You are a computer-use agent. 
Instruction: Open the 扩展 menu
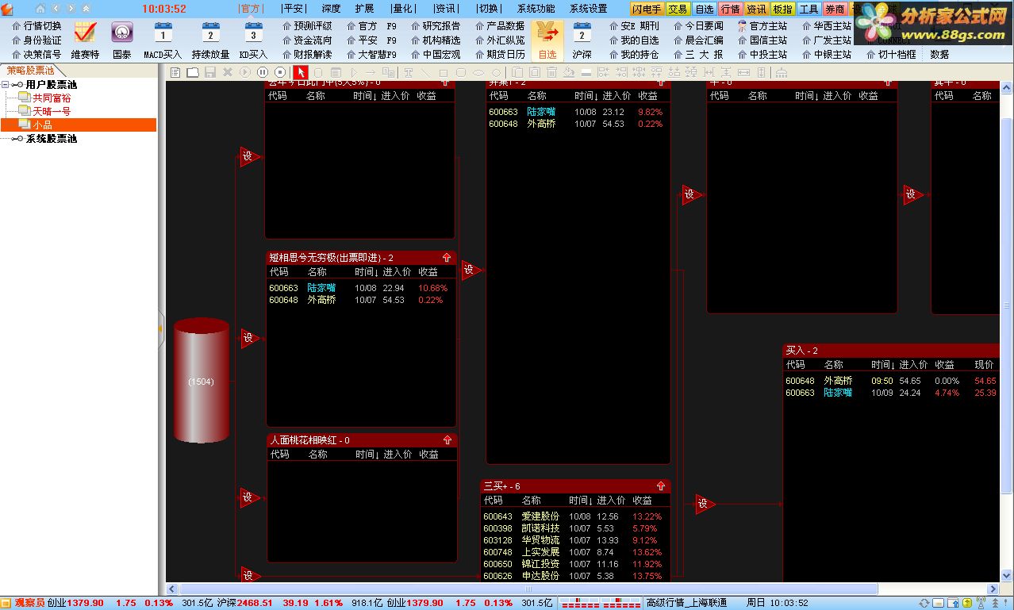point(364,9)
